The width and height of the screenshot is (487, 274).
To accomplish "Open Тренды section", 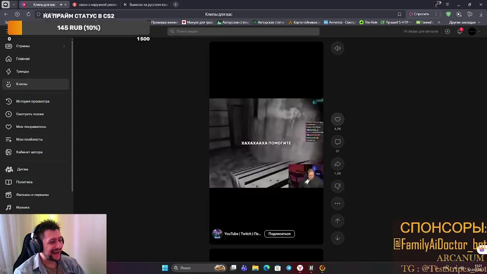I will pos(35,72).
